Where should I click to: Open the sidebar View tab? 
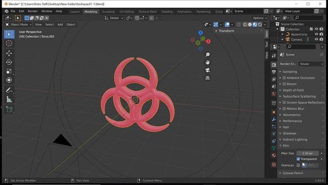click(266, 55)
